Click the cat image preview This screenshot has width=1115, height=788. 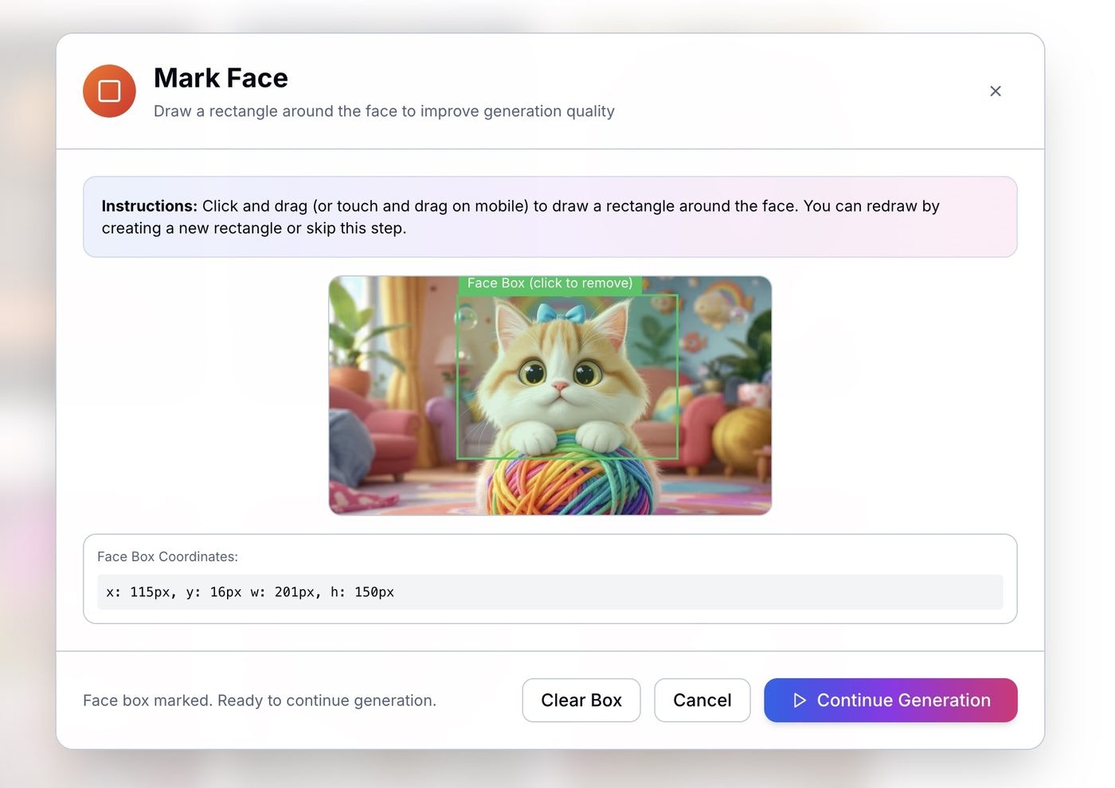click(x=550, y=396)
